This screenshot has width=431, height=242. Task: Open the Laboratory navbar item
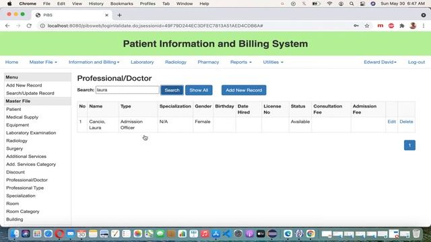142,62
